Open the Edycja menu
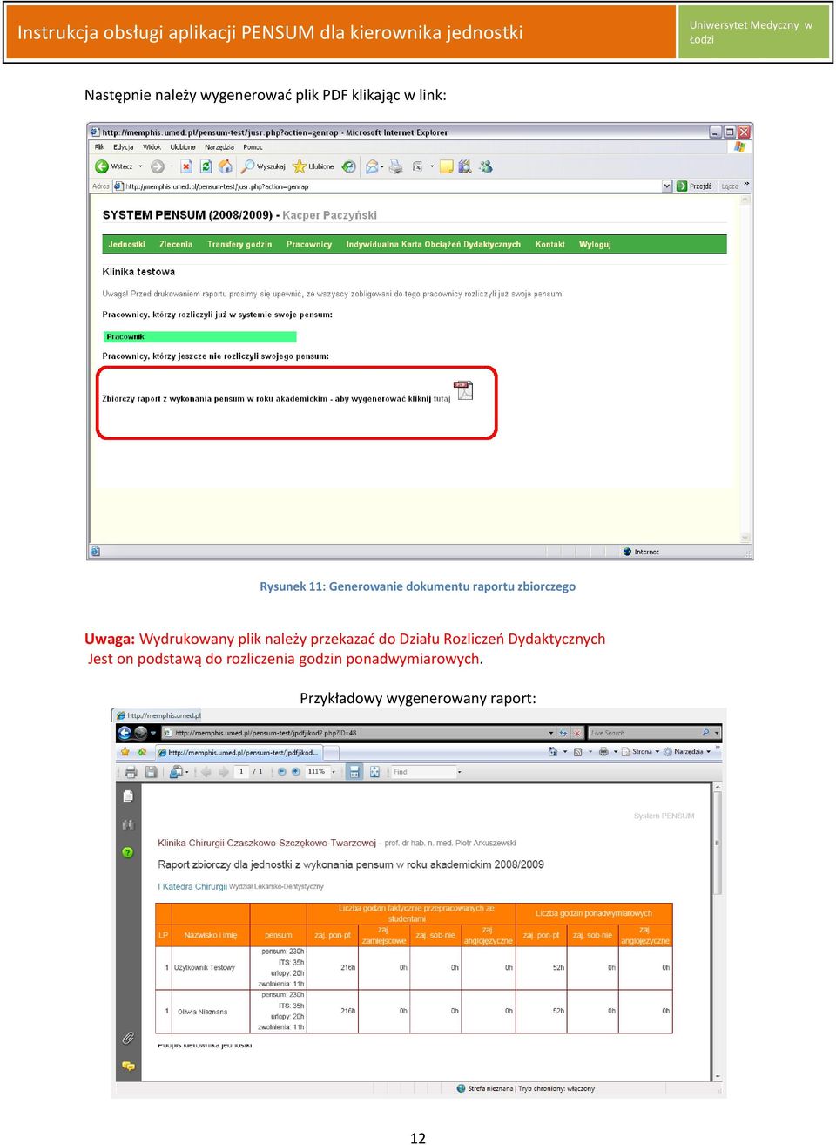The height and width of the screenshot is (1145, 836). (124, 147)
